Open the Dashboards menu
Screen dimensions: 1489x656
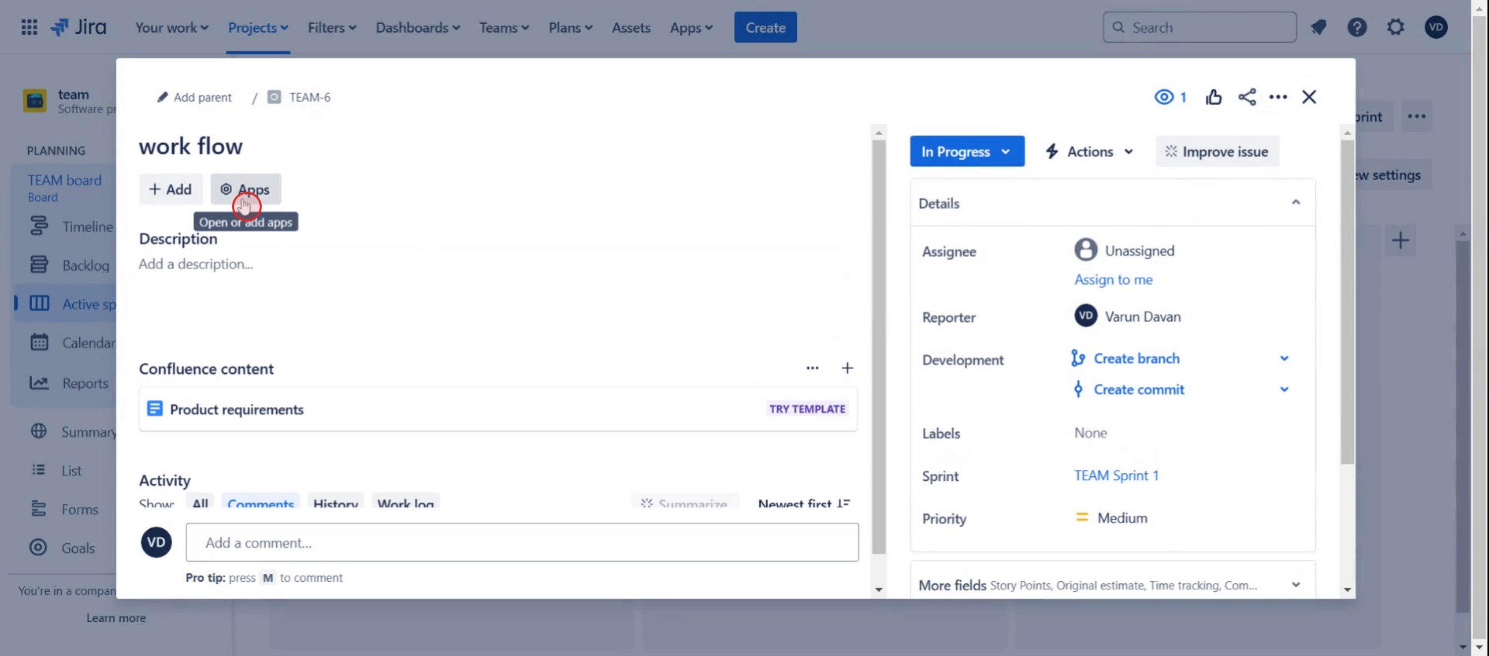(417, 27)
